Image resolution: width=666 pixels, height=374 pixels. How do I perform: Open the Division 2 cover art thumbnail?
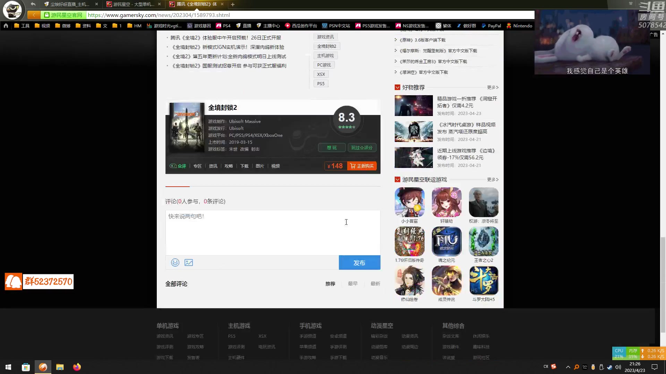tap(187, 127)
